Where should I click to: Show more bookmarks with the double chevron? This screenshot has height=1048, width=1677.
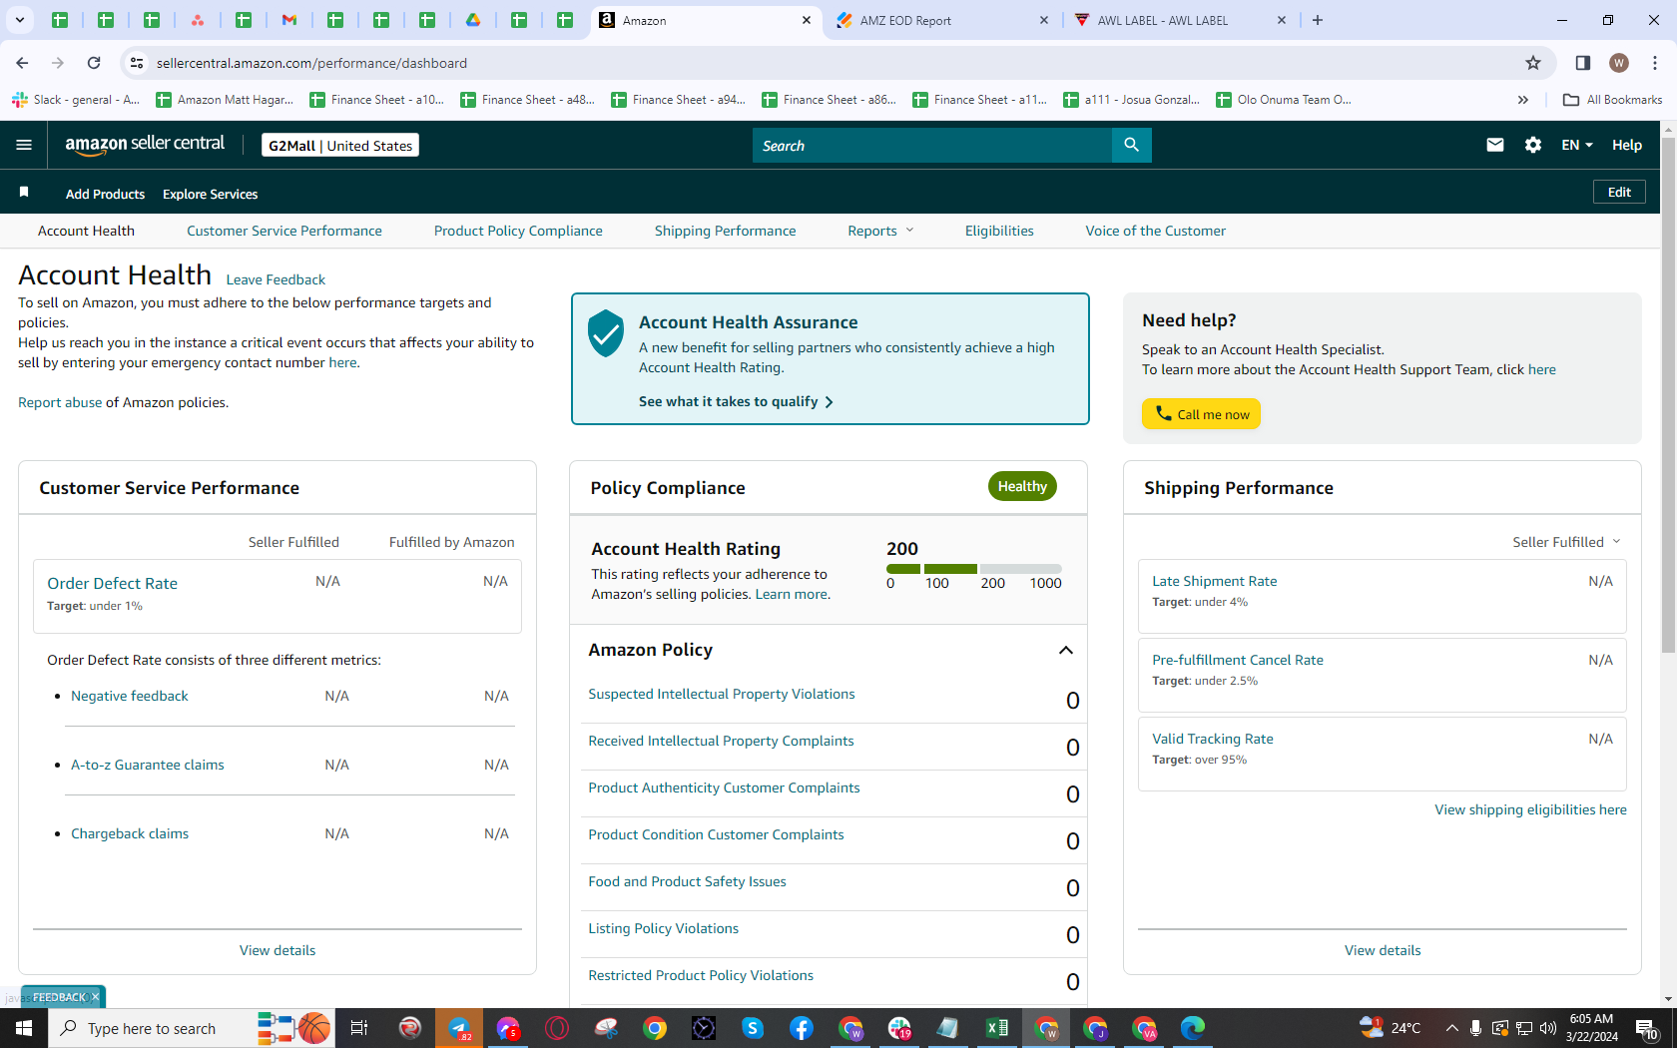point(1523,100)
